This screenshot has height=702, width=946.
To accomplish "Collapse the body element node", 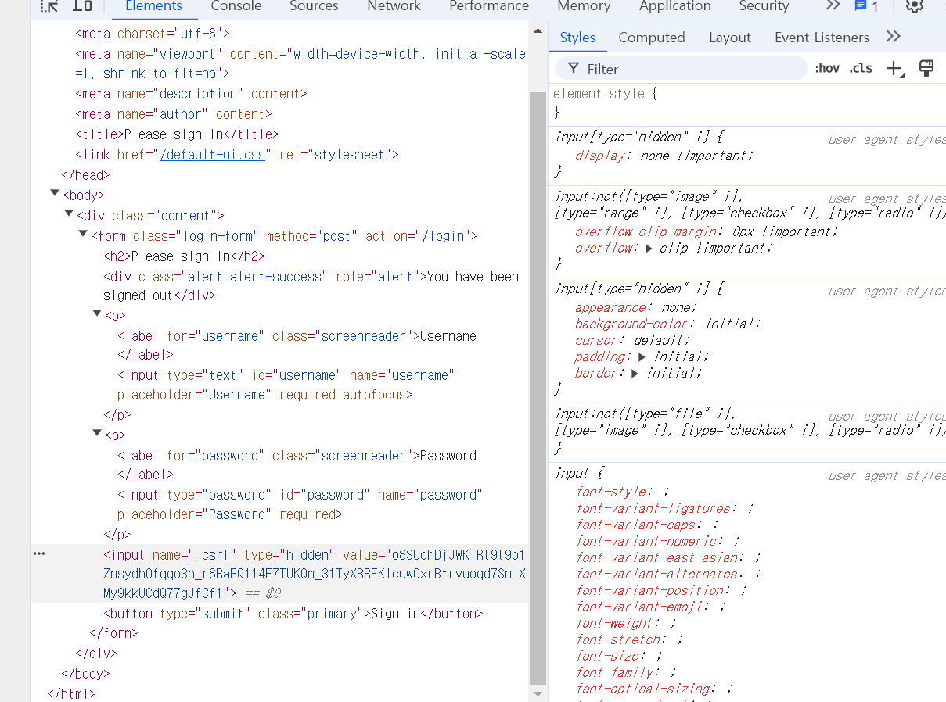I will [54, 193].
